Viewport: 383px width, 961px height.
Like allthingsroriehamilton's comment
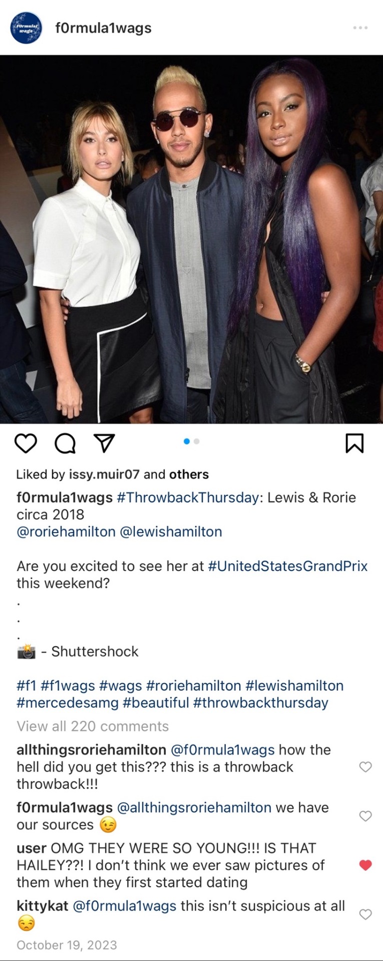click(x=366, y=767)
